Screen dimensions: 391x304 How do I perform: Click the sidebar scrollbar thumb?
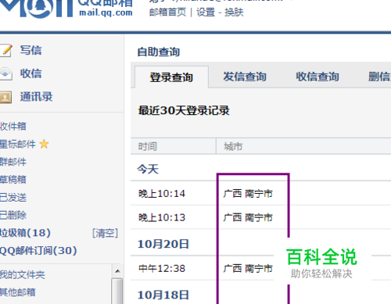117,291
